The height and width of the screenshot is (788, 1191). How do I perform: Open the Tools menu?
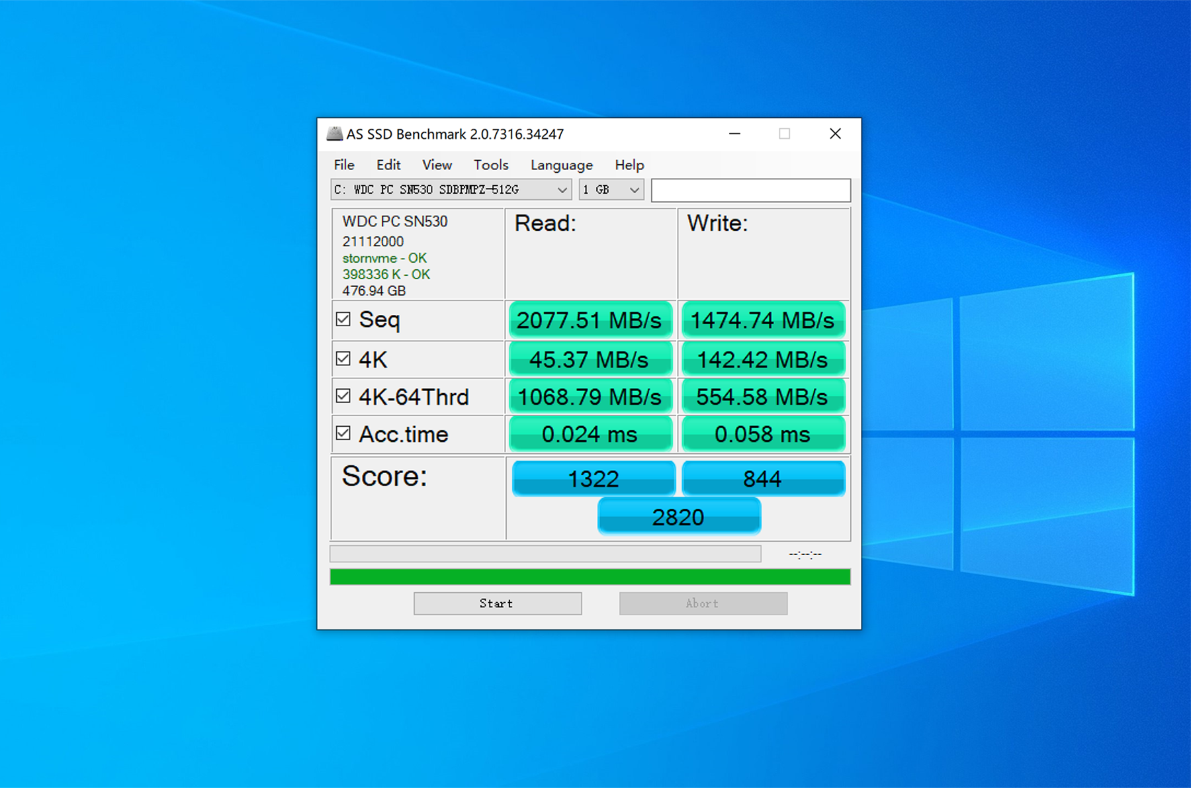pos(490,165)
